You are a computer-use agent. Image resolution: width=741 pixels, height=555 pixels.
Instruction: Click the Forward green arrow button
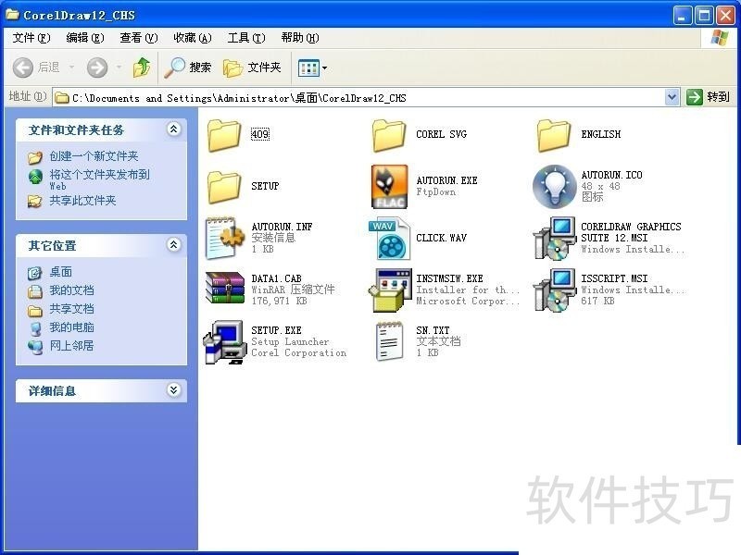pos(97,68)
